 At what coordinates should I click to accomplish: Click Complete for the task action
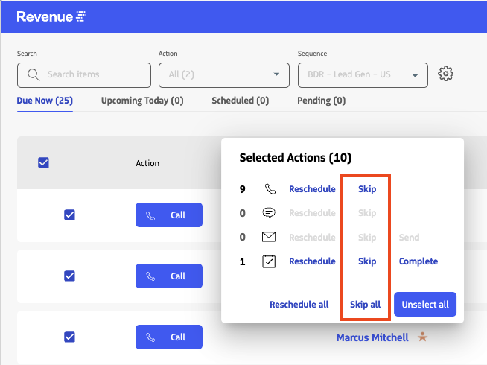(418, 261)
